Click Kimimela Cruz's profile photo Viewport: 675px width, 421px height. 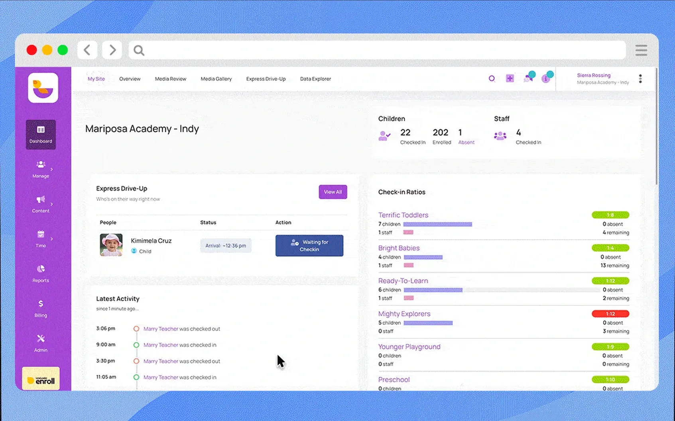tap(111, 245)
